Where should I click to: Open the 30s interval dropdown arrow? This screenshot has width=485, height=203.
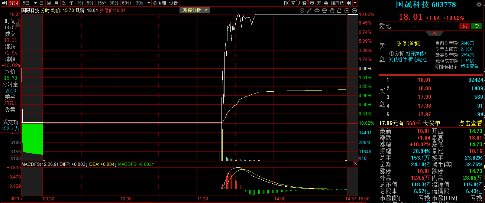[x=148, y=3]
